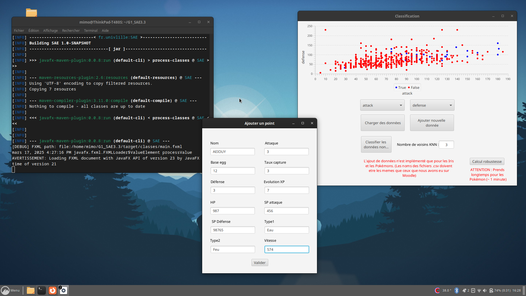
Task: Click the volume speaker tray icon
Action: (x=485, y=291)
